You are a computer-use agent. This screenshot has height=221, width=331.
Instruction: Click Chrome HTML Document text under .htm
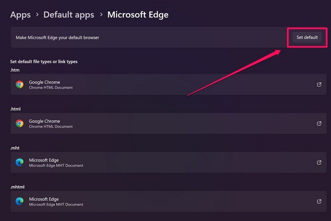click(x=50, y=88)
